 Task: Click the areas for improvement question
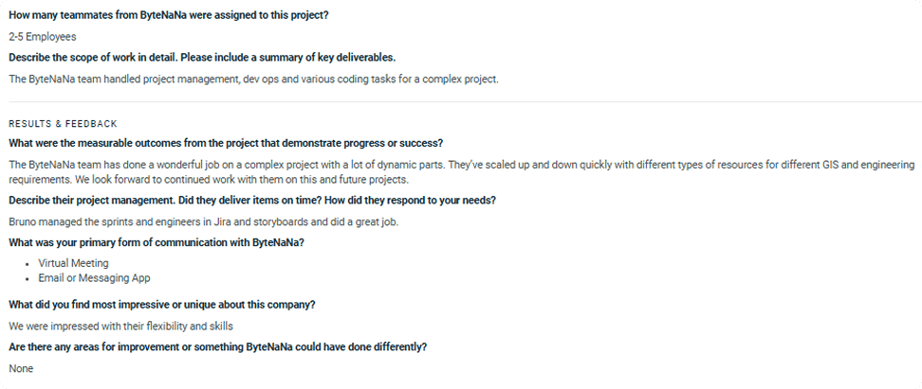(217, 346)
